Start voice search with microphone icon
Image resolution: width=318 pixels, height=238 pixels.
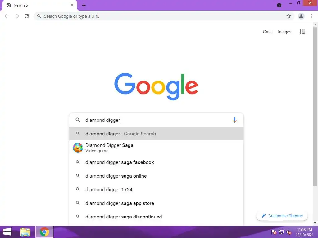click(234, 120)
